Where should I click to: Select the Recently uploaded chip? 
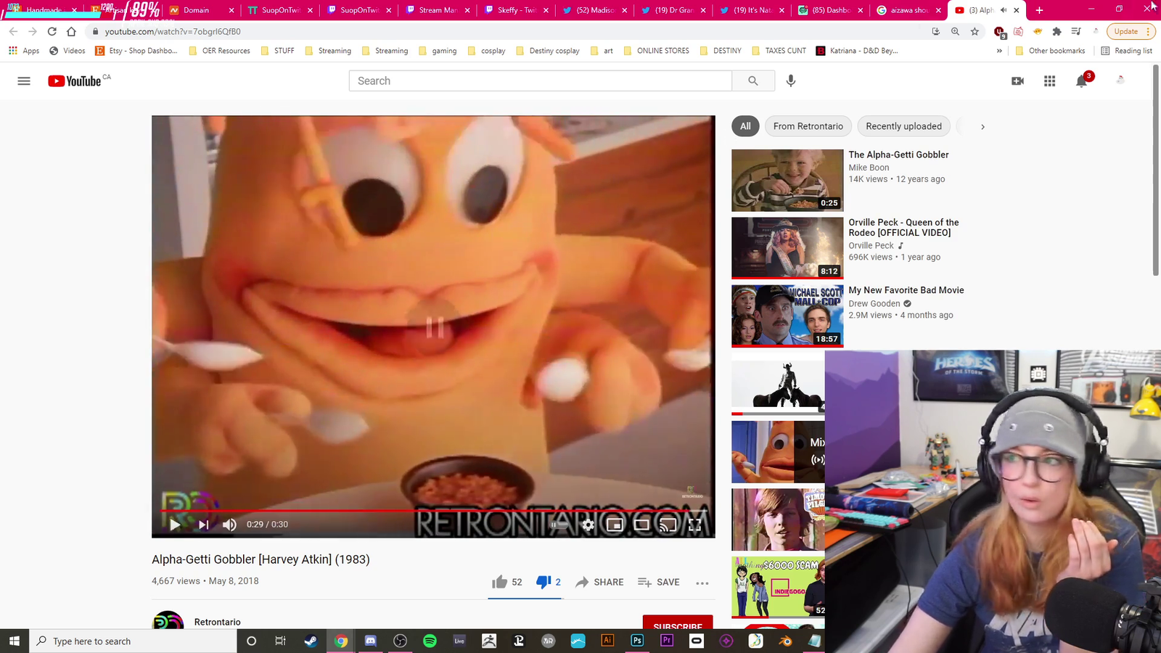903,126
